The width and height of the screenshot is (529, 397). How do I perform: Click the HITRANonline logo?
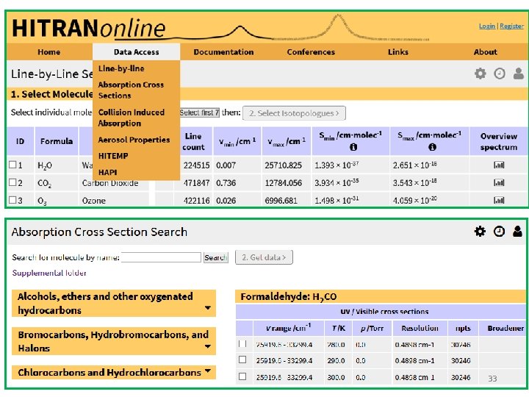[x=89, y=28]
